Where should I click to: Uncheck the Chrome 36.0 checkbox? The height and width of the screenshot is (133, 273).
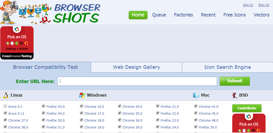pos(119,120)
